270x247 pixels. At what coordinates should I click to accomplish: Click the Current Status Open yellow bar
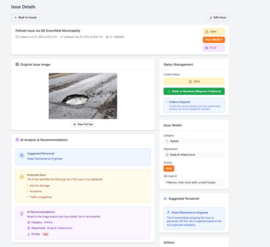194,81
